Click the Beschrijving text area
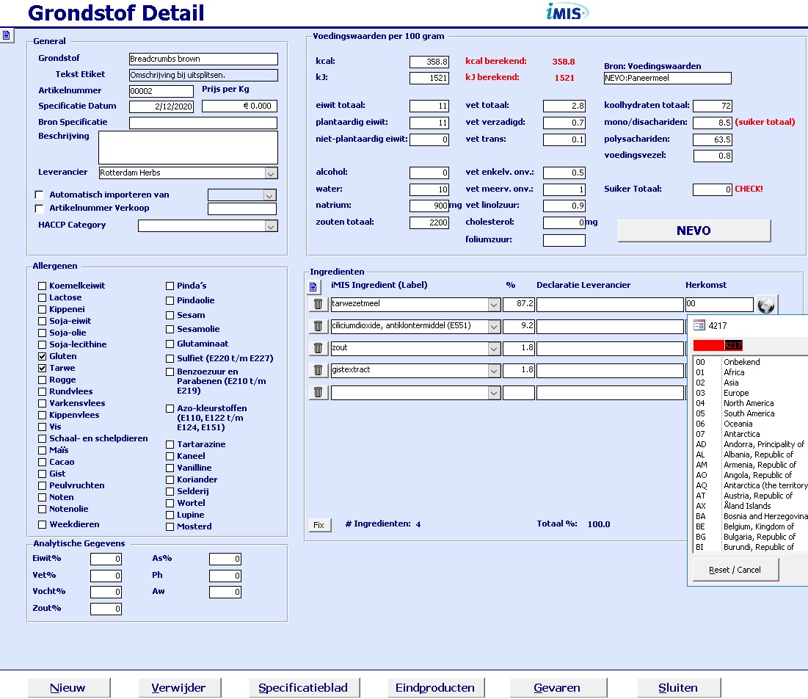 188,148
